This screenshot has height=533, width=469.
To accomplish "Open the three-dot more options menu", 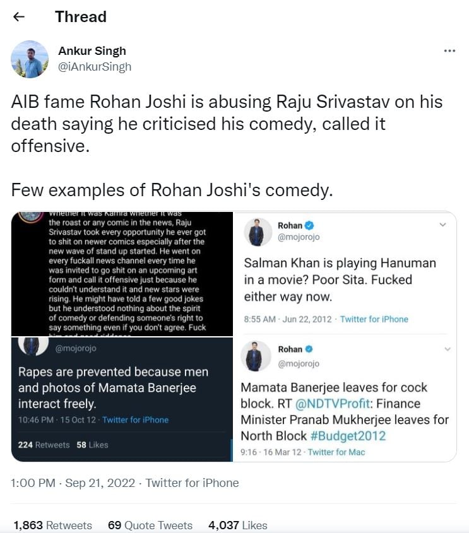I will pyautogui.click(x=449, y=51).
